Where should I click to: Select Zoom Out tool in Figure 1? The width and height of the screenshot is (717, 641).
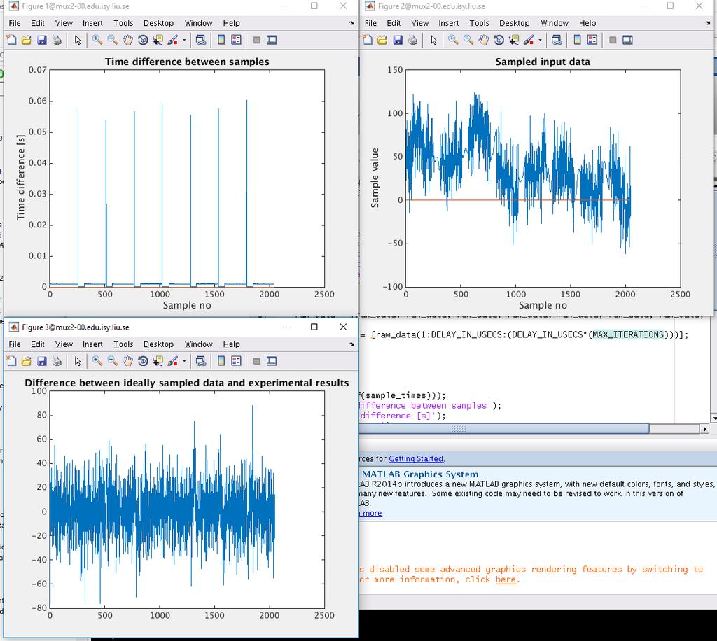click(x=113, y=40)
